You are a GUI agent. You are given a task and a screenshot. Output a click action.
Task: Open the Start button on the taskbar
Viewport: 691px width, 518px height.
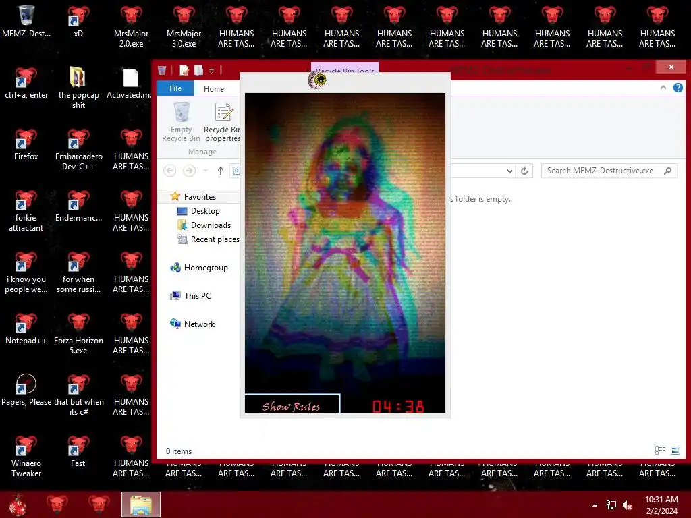(18, 505)
